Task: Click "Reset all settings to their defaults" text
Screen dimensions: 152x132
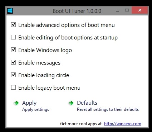Action: pyautogui.click(x=108, y=109)
